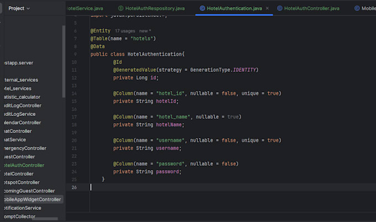Place cursor on line number 26
Image resolution: width=376 pixels, height=222 pixels.
pos(74,187)
